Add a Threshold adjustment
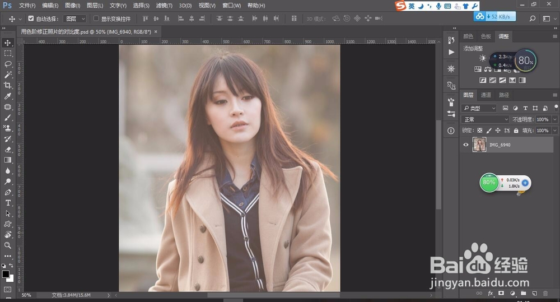 (x=502, y=80)
